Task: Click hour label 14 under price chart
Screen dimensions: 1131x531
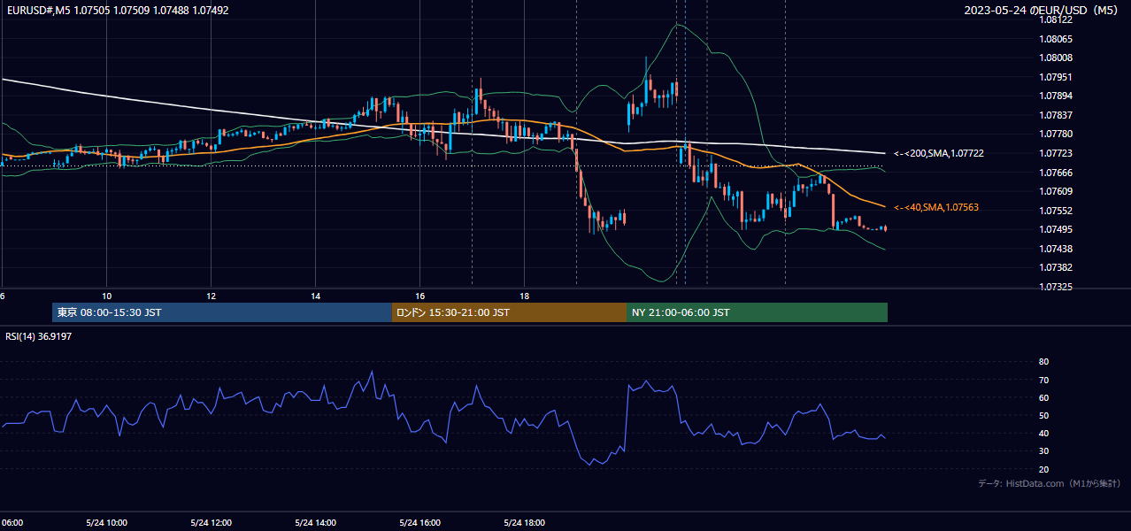Action: (316, 296)
